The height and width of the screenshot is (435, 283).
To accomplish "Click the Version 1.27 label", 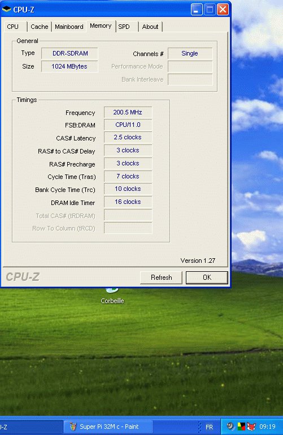I will [198, 261].
